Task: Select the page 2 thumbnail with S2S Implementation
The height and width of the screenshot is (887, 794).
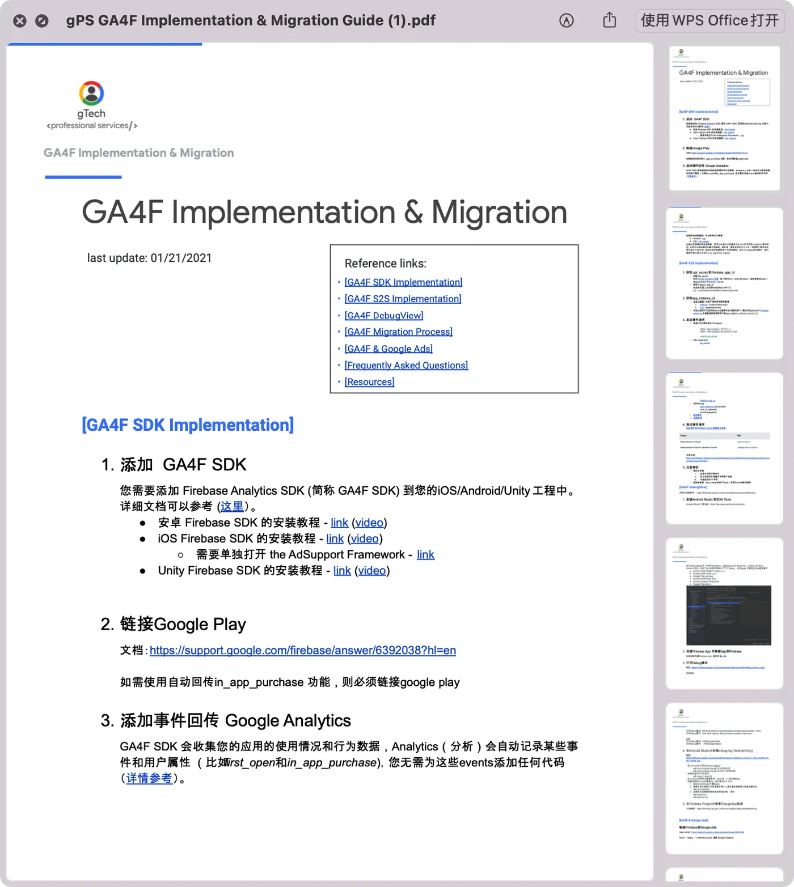Action: [x=724, y=283]
